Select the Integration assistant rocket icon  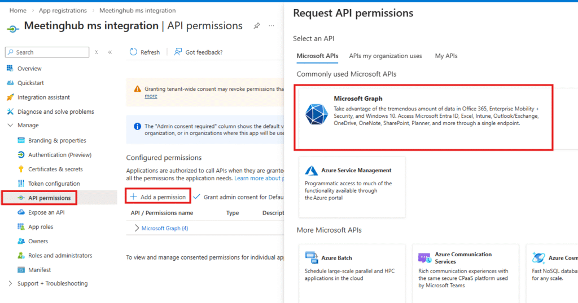tap(10, 97)
